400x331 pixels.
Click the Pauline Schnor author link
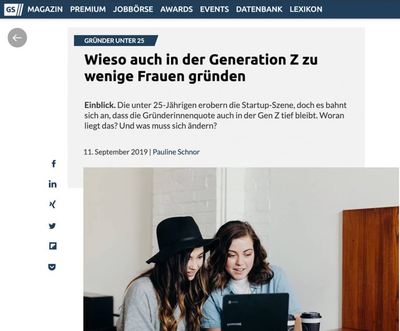(176, 152)
